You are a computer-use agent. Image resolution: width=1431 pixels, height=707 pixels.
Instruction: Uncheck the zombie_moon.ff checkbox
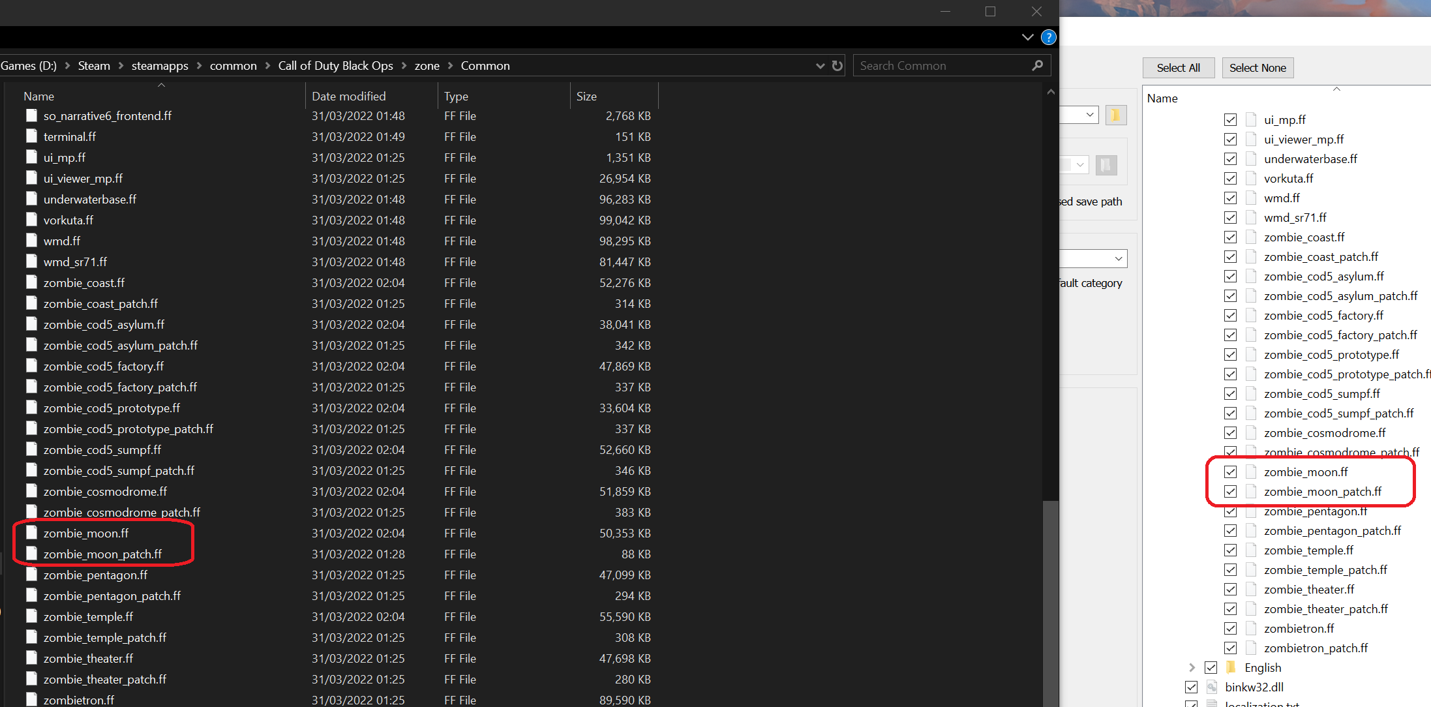[1231, 472]
